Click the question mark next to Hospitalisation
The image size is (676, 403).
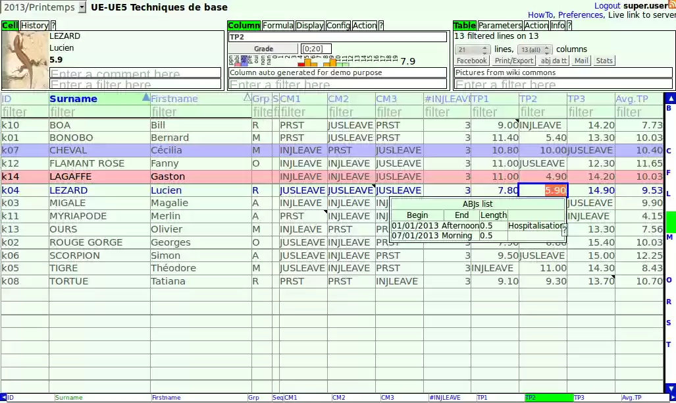[564, 228]
